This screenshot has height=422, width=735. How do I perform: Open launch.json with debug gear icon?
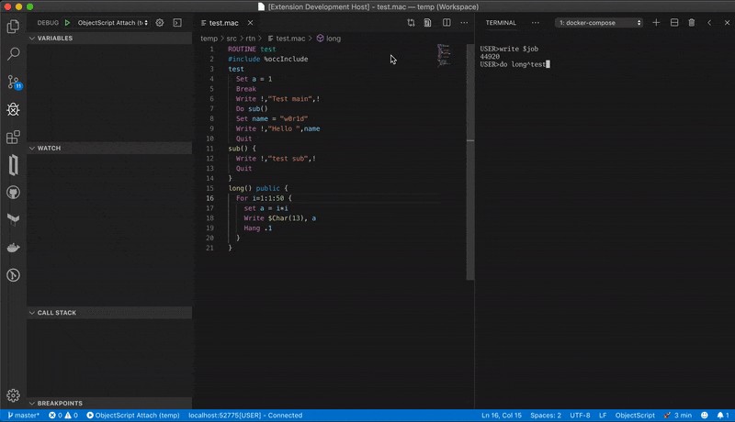click(x=160, y=22)
